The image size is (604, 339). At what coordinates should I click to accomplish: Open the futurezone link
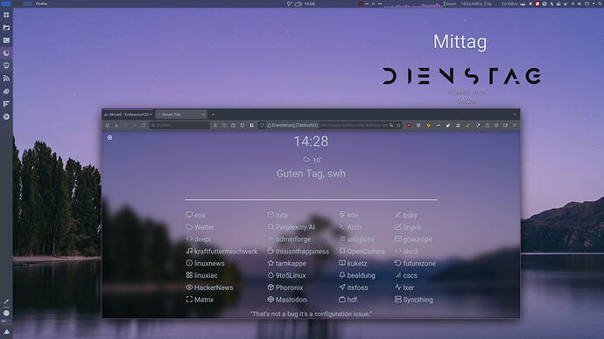[x=415, y=263]
